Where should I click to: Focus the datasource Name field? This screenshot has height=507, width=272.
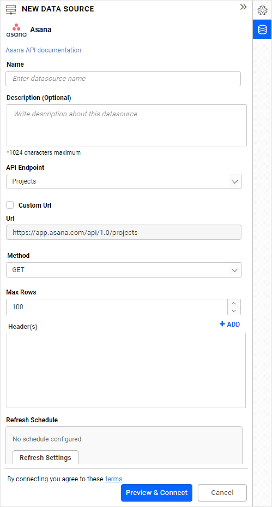[x=123, y=79]
